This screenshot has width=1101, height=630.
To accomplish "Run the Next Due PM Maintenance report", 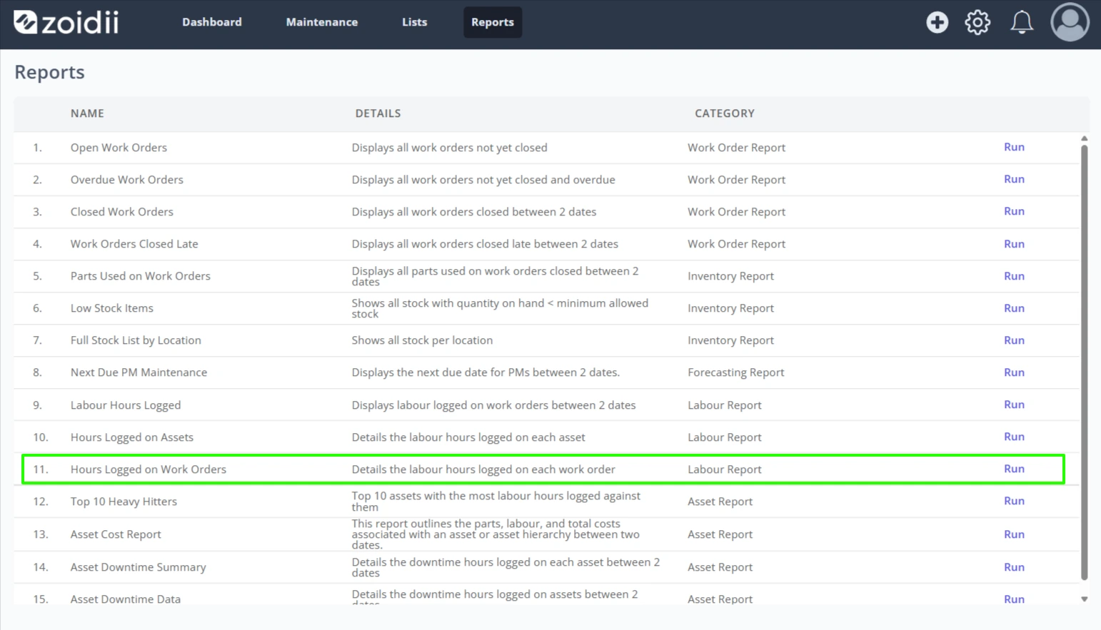I will coord(1014,372).
